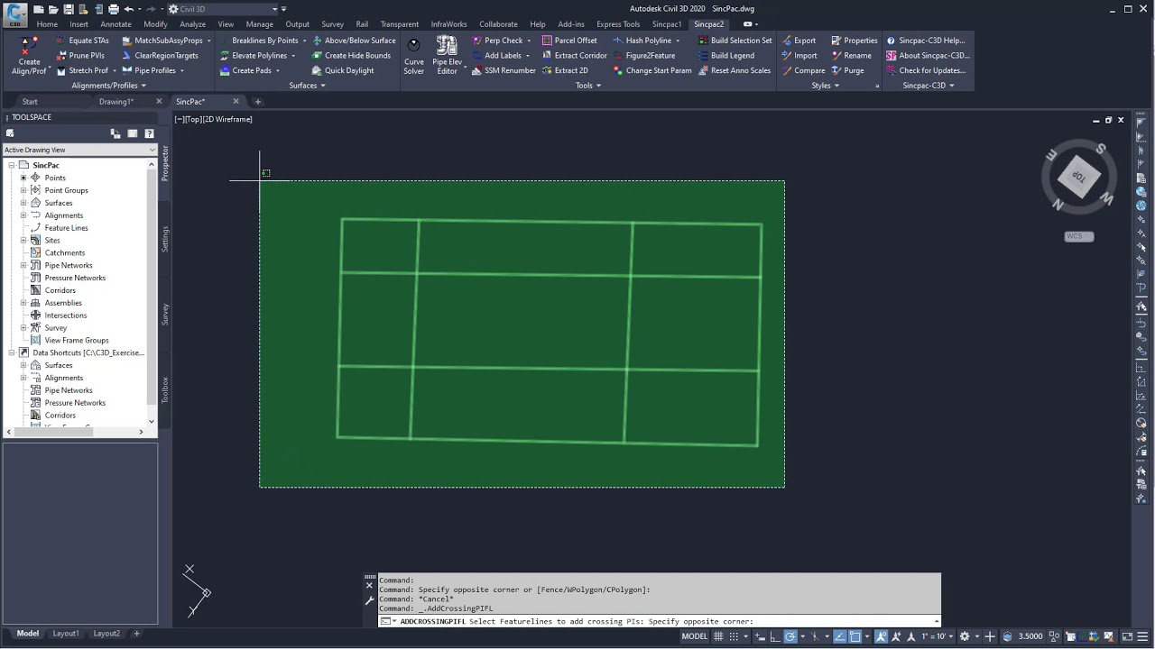Select Feature Lines in the Prospector tree

click(67, 228)
